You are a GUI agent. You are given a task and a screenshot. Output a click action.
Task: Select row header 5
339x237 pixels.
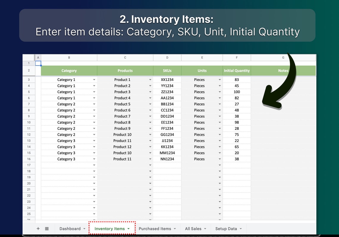[29, 92]
